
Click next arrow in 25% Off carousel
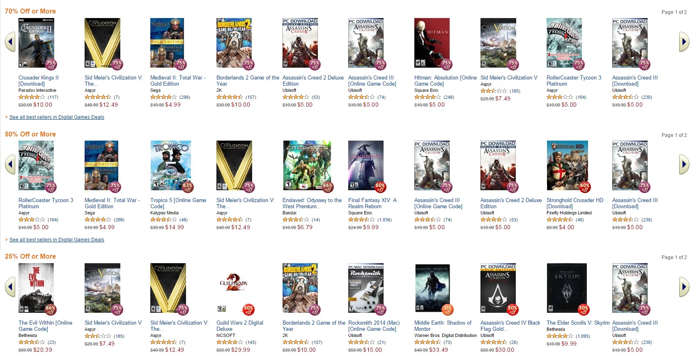point(684,287)
